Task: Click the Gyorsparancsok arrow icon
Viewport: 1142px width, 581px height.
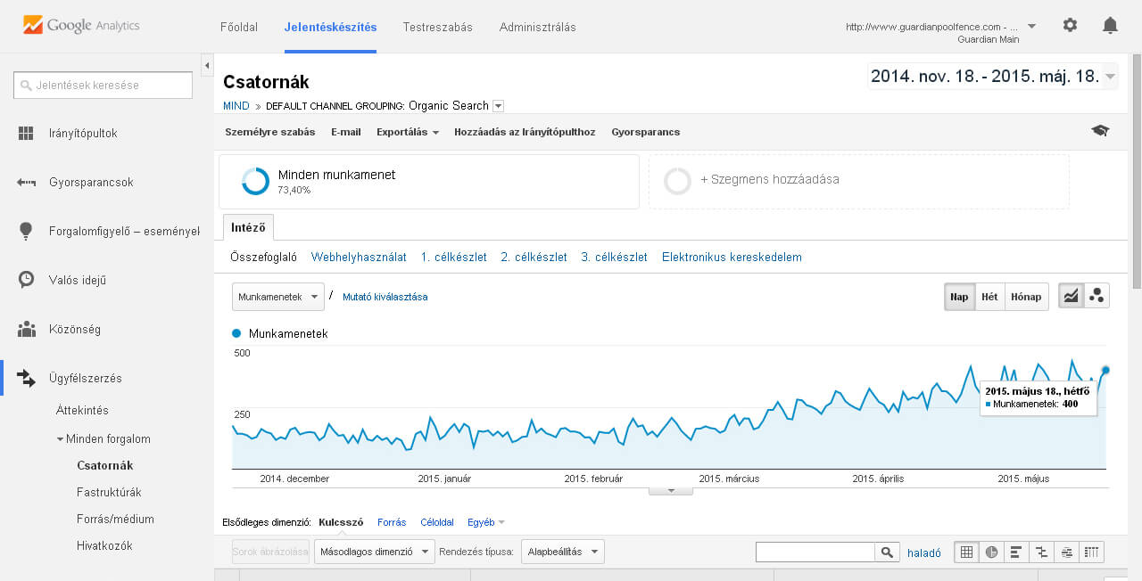Action: [26, 183]
